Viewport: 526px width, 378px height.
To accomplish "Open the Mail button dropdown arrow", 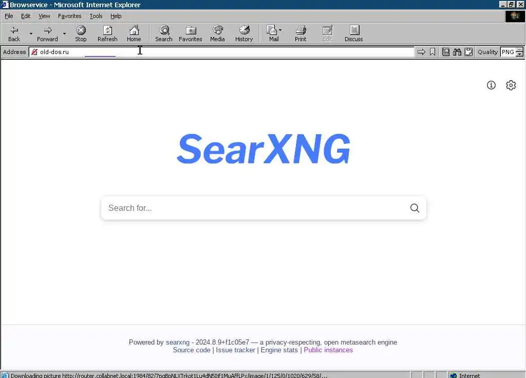I will point(280,30).
